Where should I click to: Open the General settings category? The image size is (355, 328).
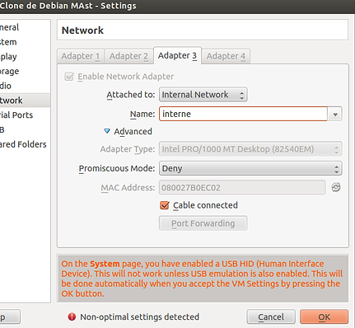point(25,27)
